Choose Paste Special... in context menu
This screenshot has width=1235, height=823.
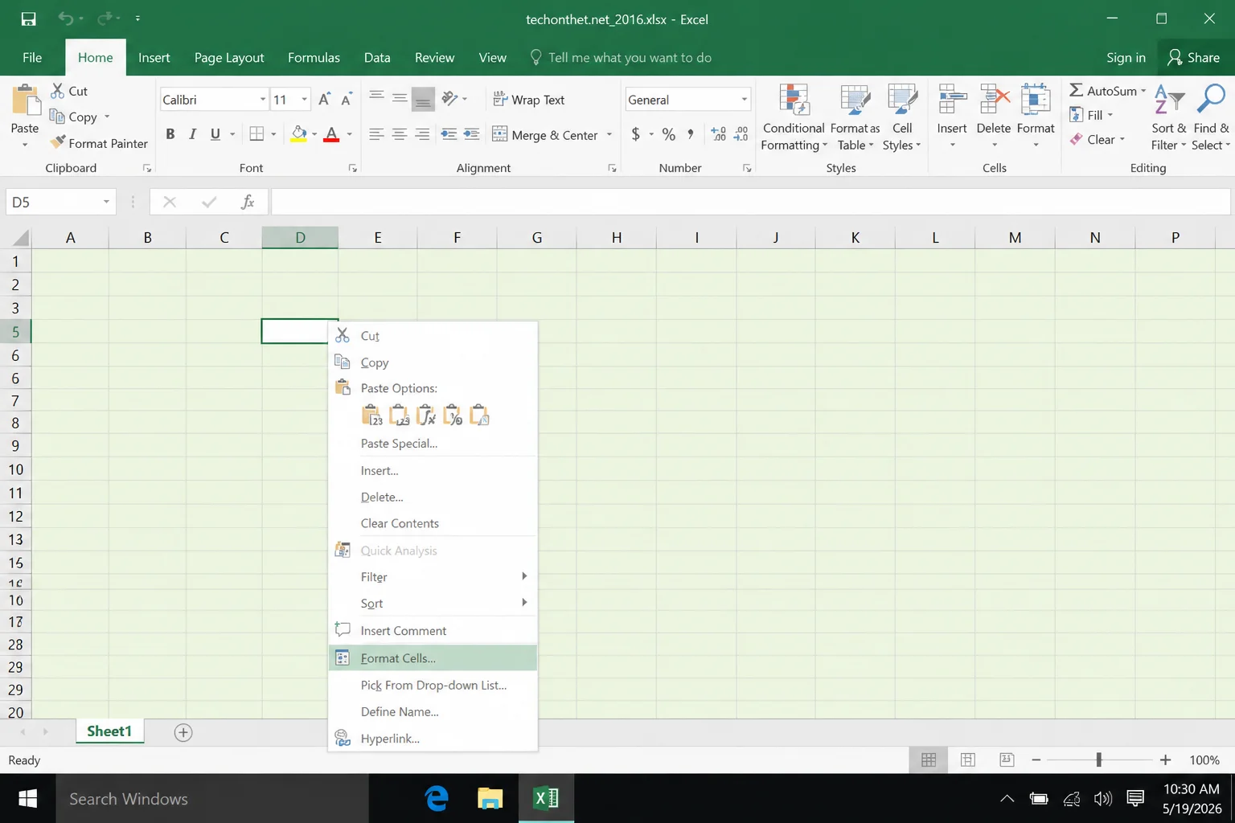coord(433,443)
